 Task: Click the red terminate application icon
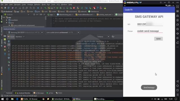pyautogui.click(x=5, y=47)
